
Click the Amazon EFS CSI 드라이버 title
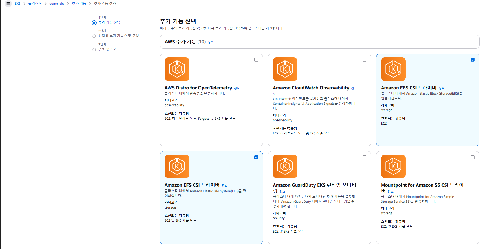192,185
